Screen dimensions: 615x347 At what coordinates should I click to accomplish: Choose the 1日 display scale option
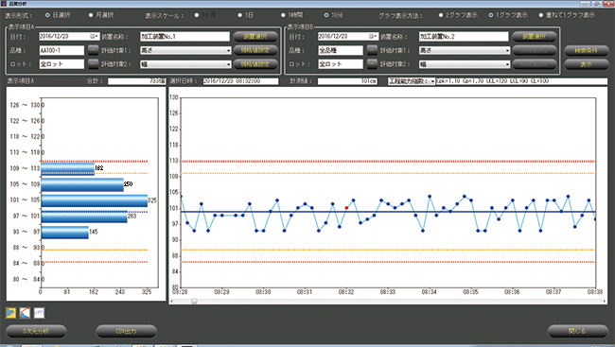(239, 15)
